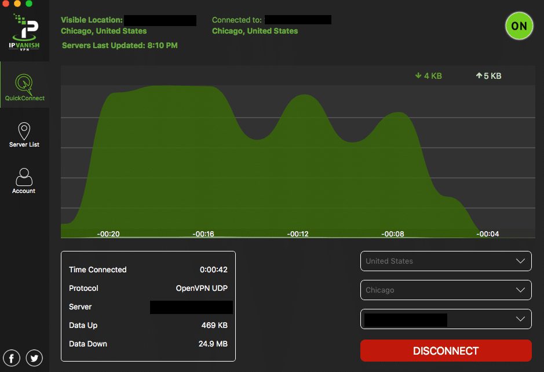Screen dimensions: 544x372
Task: Maximize the window with the green button
Action: point(29,3)
